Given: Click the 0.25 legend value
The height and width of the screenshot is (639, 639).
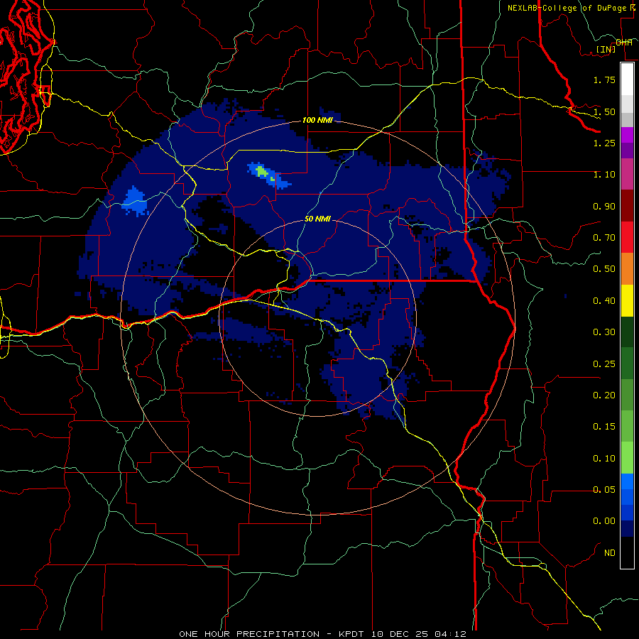Looking at the screenshot, I should pyautogui.click(x=604, y=364).
